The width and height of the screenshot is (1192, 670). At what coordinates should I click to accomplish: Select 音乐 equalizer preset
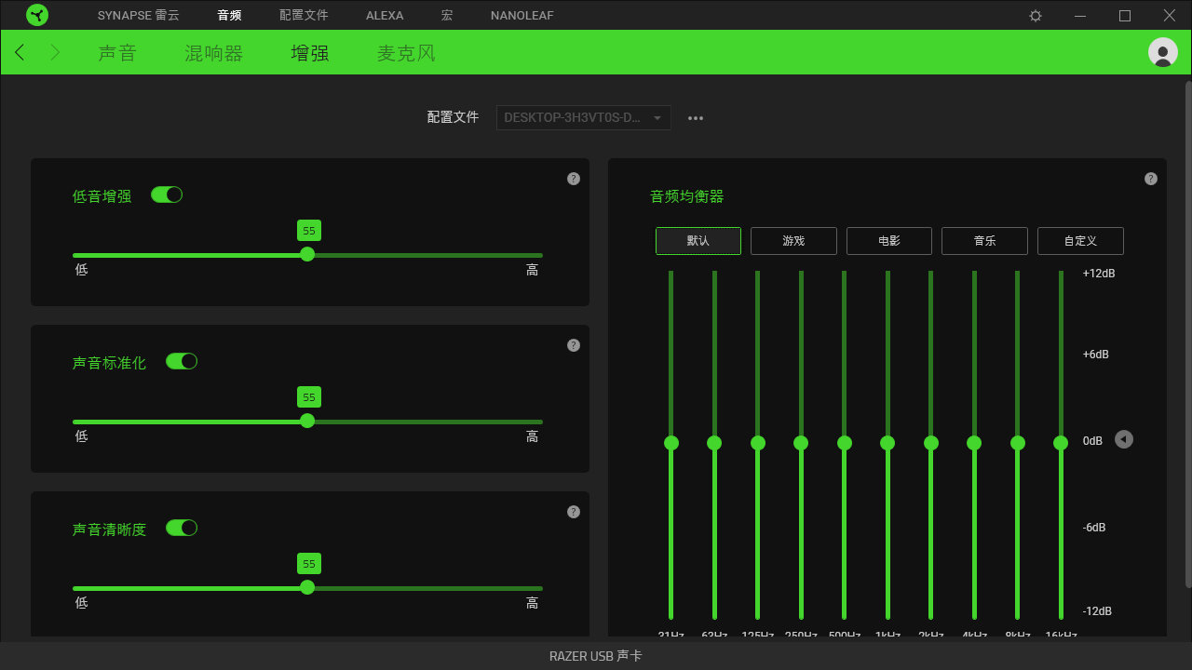tap(984, 241)
